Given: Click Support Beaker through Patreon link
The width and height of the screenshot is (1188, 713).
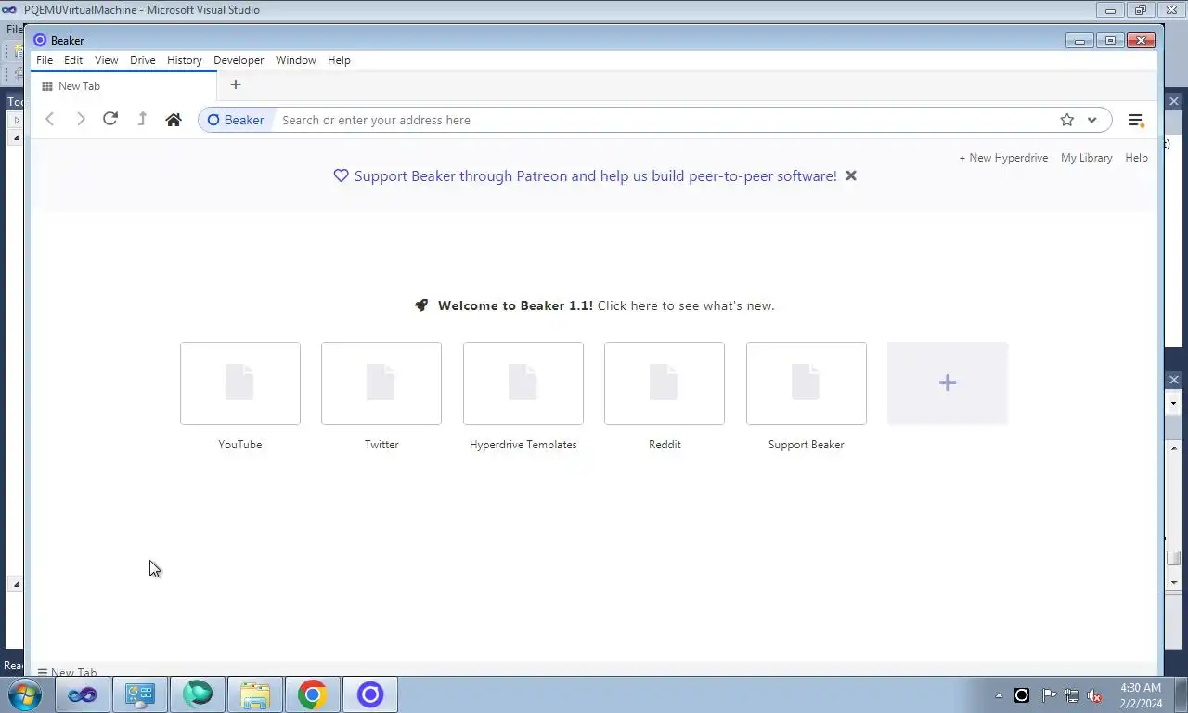Looking at the screenshot, I should pyautogui.click(x=595, y=175).
